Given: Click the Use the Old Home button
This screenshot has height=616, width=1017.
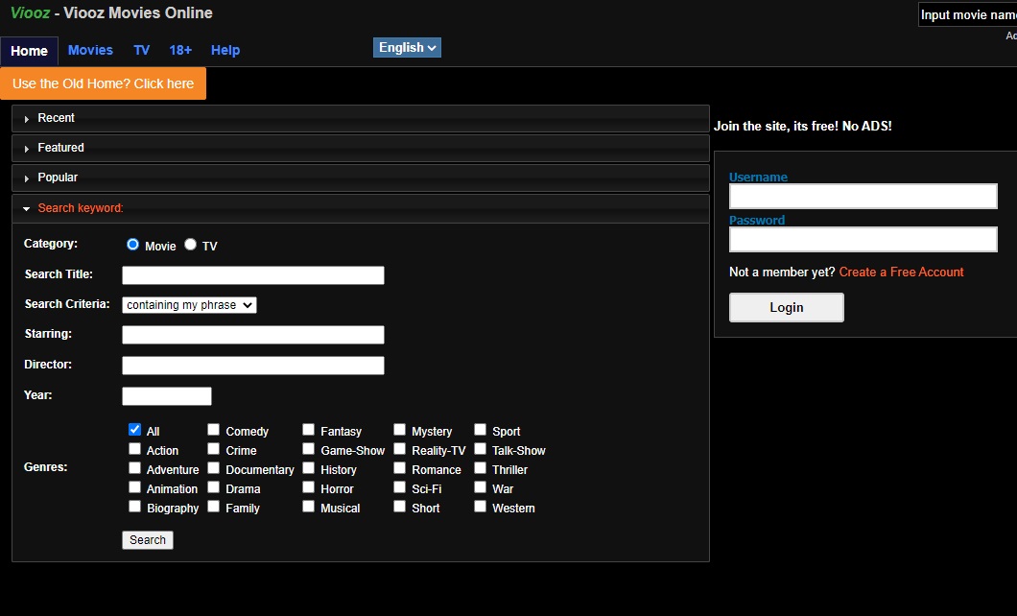Looking at the screenshot, I should tap(103, 83).
